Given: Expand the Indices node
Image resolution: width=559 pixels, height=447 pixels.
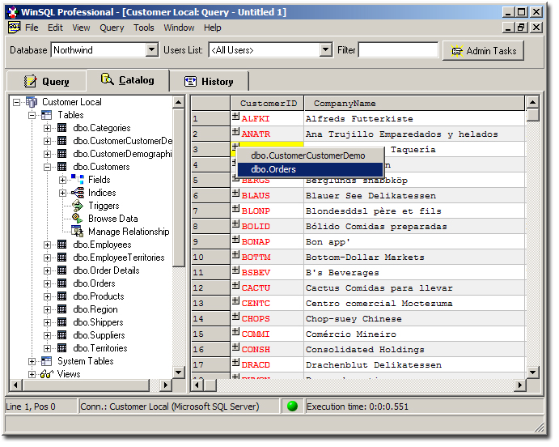Looking at the screenshot, I should (63, 193).
